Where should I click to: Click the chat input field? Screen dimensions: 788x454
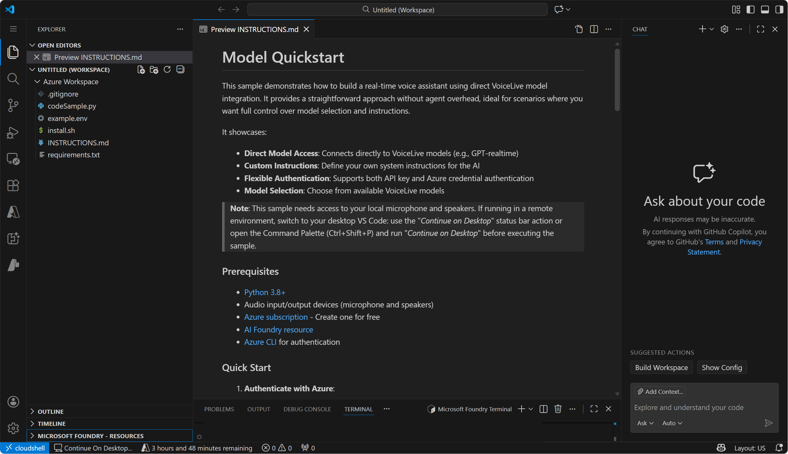pos(688,407)
